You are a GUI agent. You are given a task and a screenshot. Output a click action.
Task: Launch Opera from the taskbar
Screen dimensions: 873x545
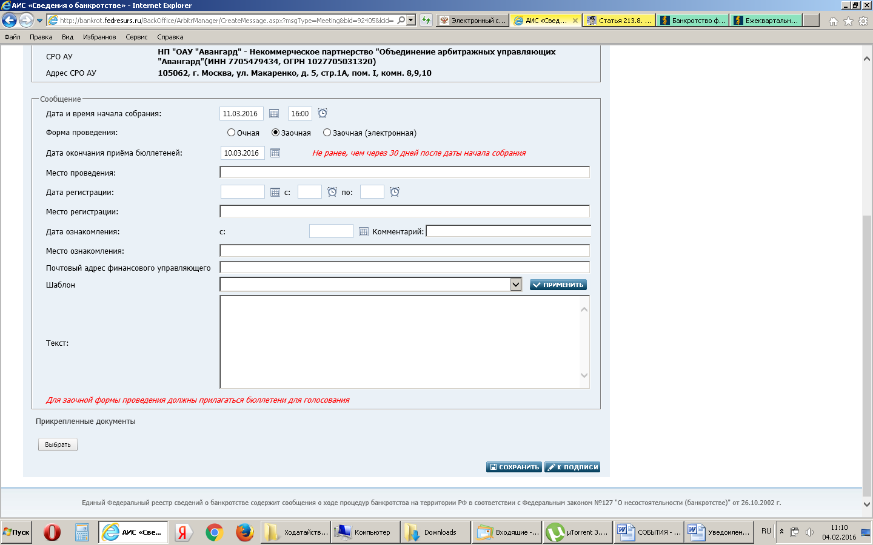coord(52,532)
